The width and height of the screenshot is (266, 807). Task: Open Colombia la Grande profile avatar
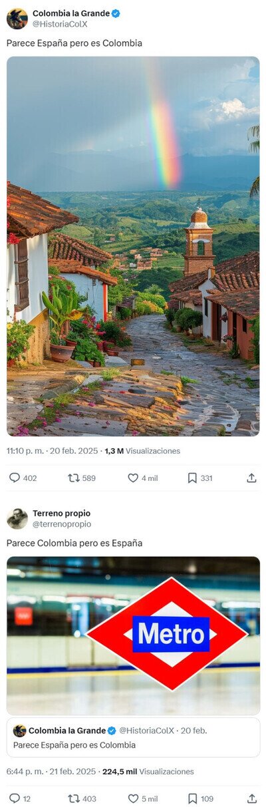pyautogui.click(x=17, y=19)
